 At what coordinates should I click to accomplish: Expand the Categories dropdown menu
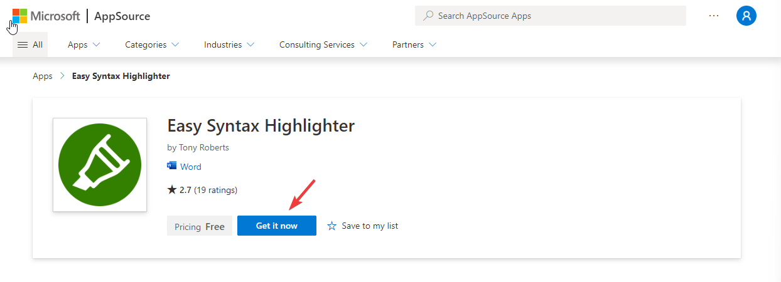(x=152, y=44)
